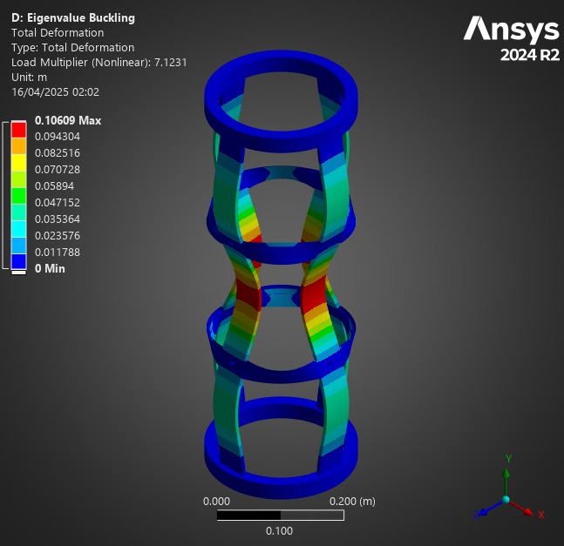Click the pure green legend color band
Image resolution: width=564 pixels, height=546 pixels.
[19, 195]
